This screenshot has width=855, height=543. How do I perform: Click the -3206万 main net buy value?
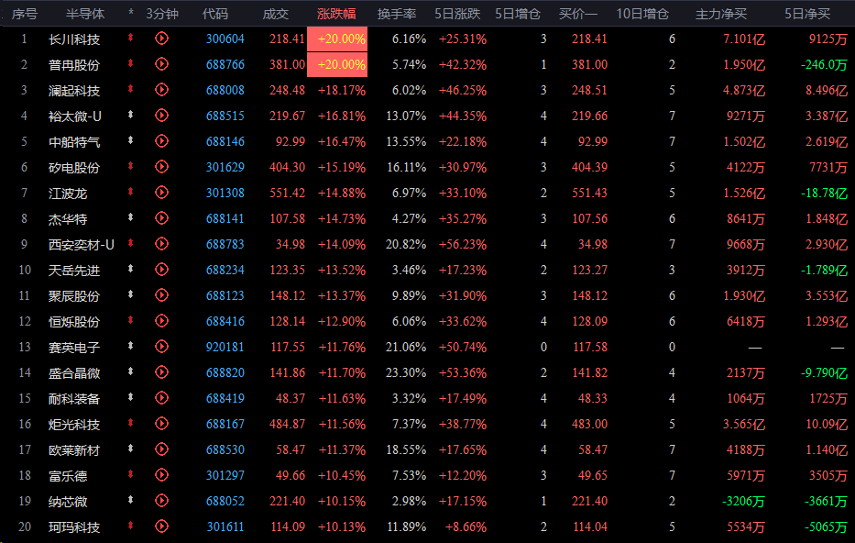click(743, 501)
